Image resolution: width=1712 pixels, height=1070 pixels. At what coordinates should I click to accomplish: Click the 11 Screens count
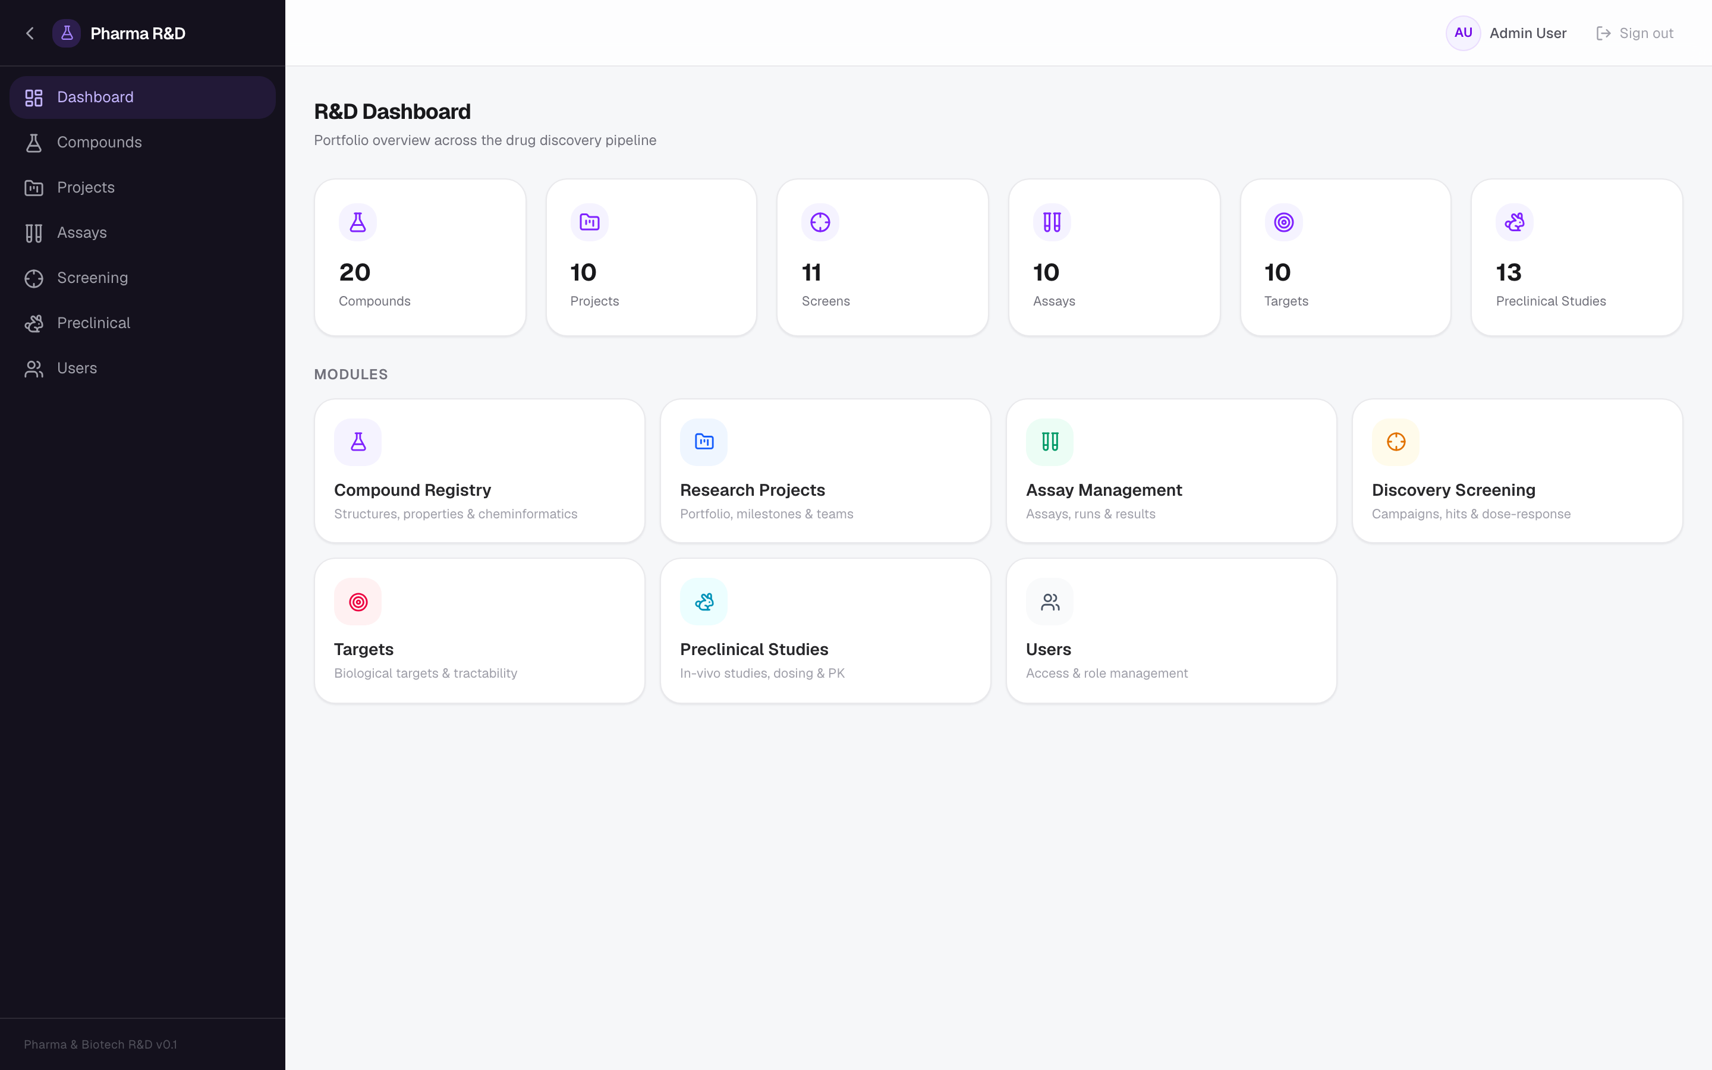click(x=811, y=272)
